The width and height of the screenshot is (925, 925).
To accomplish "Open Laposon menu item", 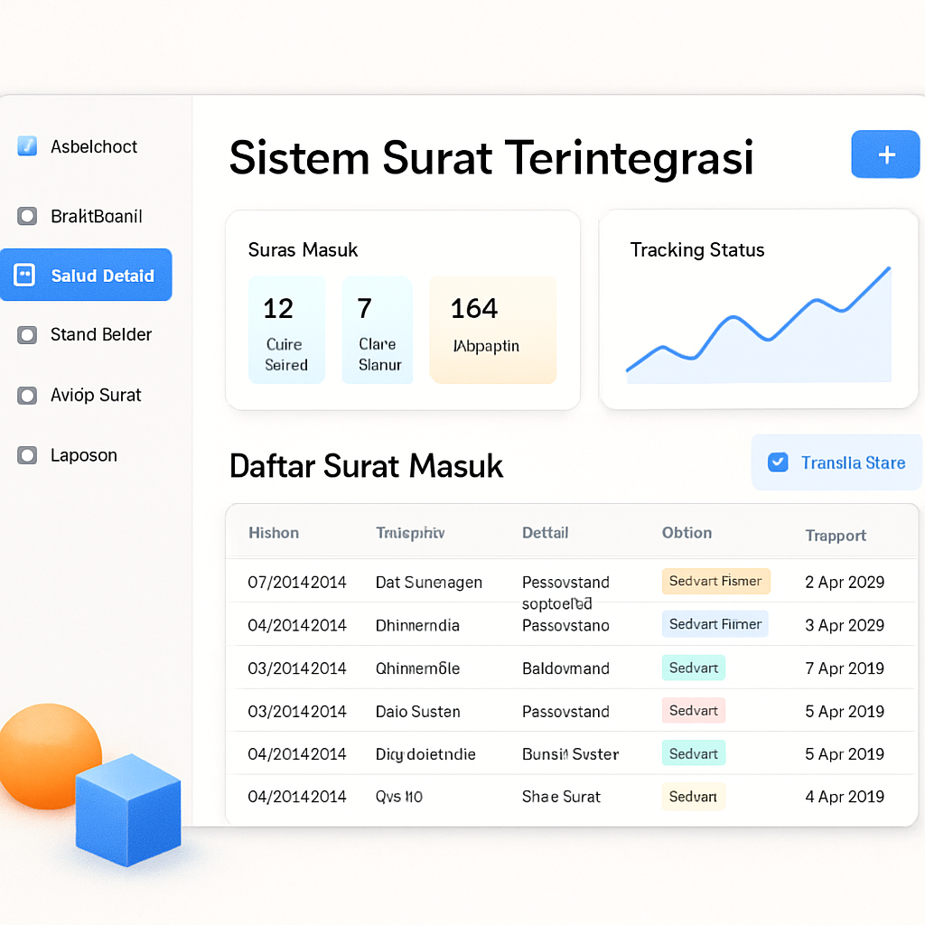I will (x=86, y=455).
